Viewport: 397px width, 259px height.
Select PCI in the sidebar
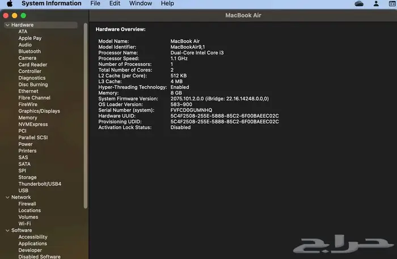(x=22, y=131)
